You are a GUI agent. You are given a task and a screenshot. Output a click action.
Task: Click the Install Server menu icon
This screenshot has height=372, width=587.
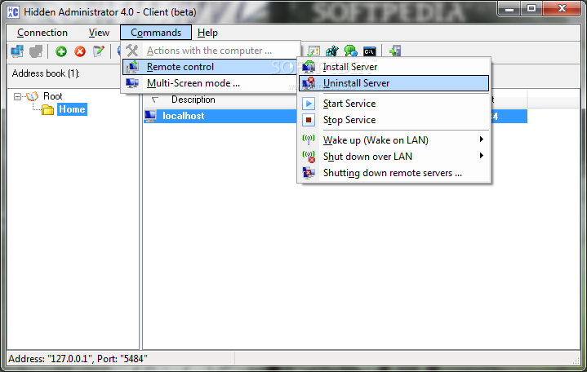[309, 67]
